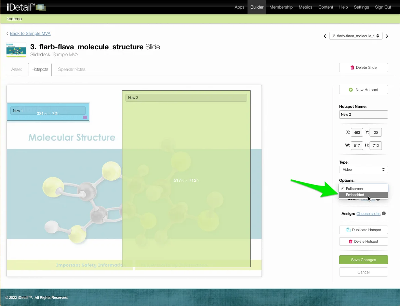Click Back to Sample MVA link

[x=30, y=34]
